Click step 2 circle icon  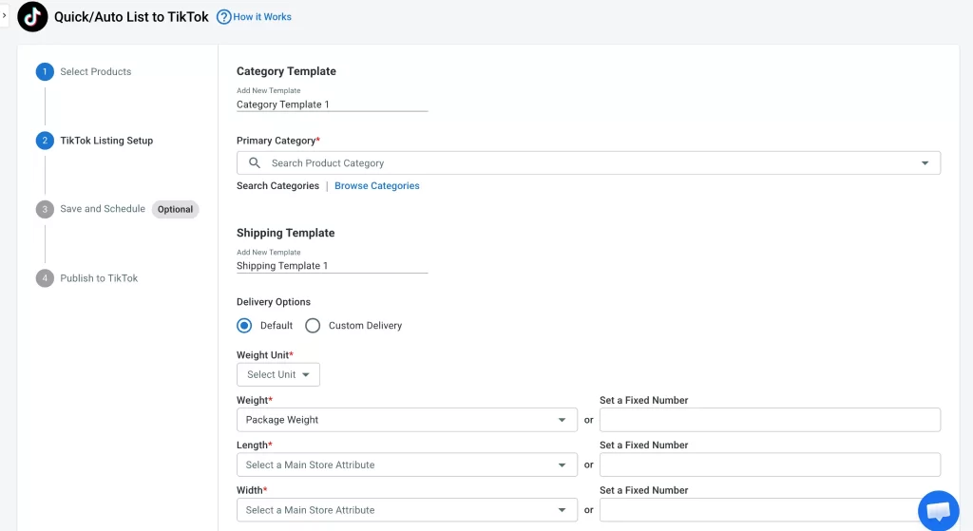click(45, 141)
